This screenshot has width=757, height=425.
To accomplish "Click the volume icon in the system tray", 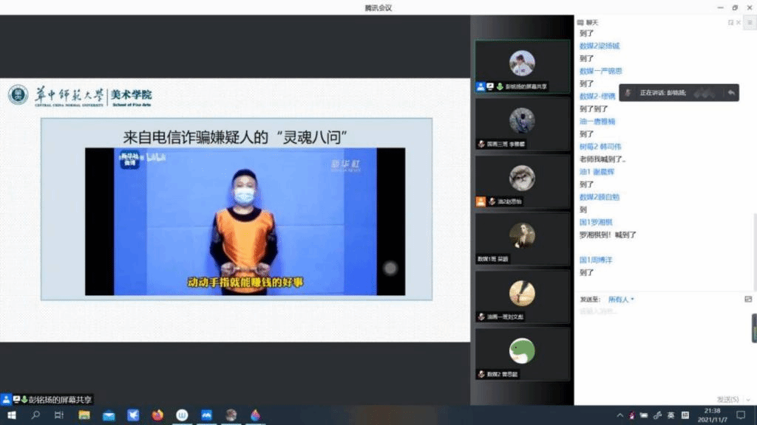I will pyautogui.click(x=657, y=415).
